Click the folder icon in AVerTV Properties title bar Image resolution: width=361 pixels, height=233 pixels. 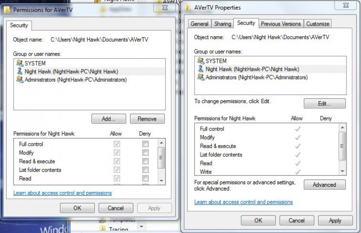click(x=188, y=8)
